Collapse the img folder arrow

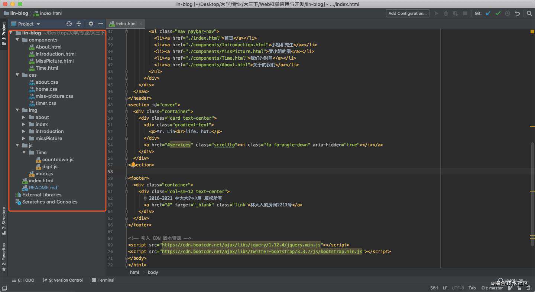(17, 110)
